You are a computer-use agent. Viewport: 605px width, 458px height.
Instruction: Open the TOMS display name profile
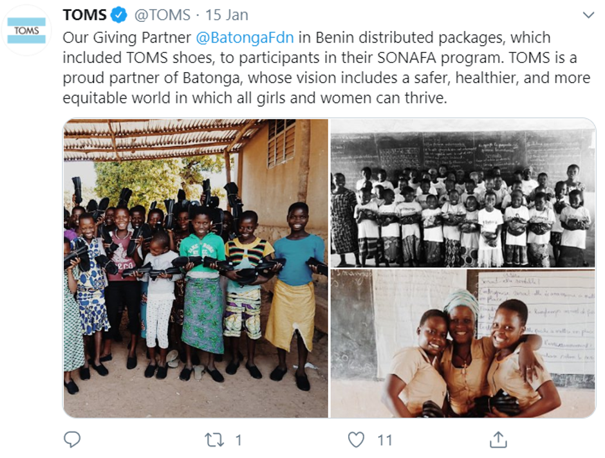click(x=84, y=15)
